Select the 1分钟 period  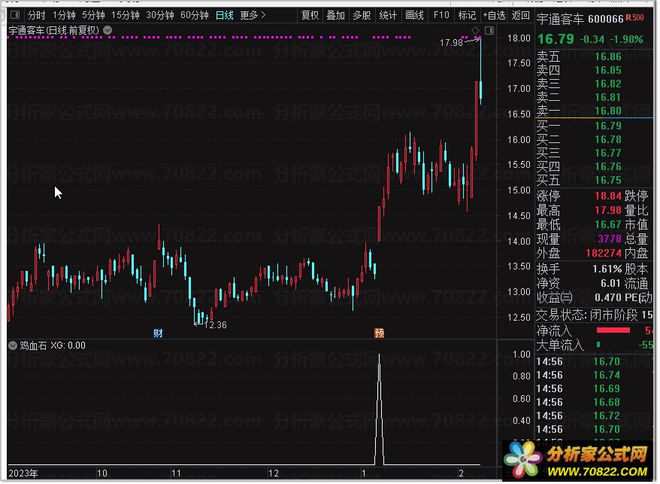(x=64, y=16)
